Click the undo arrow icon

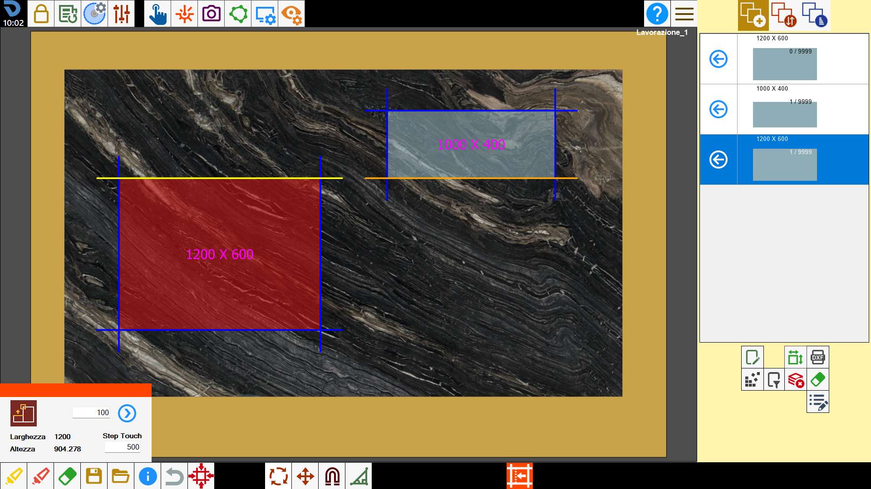coord(174,476)
